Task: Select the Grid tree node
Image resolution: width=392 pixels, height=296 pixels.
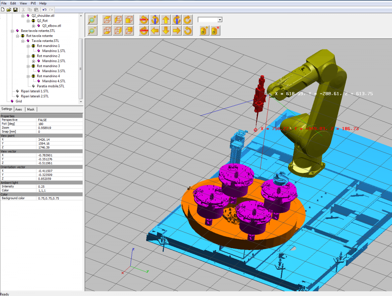Action: (19, 101)
